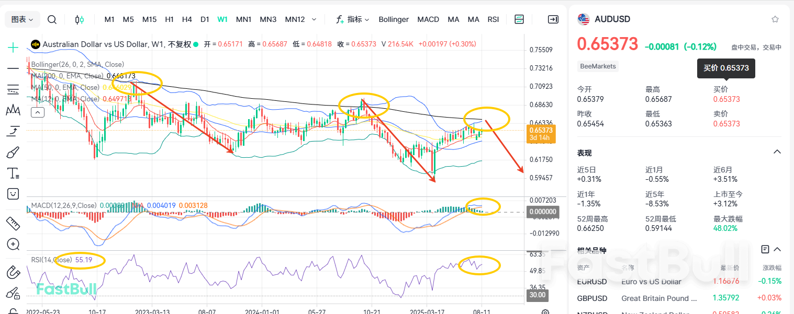The image size is (794, 314).
Task: Collapse the right side panel
Action: 553,19
